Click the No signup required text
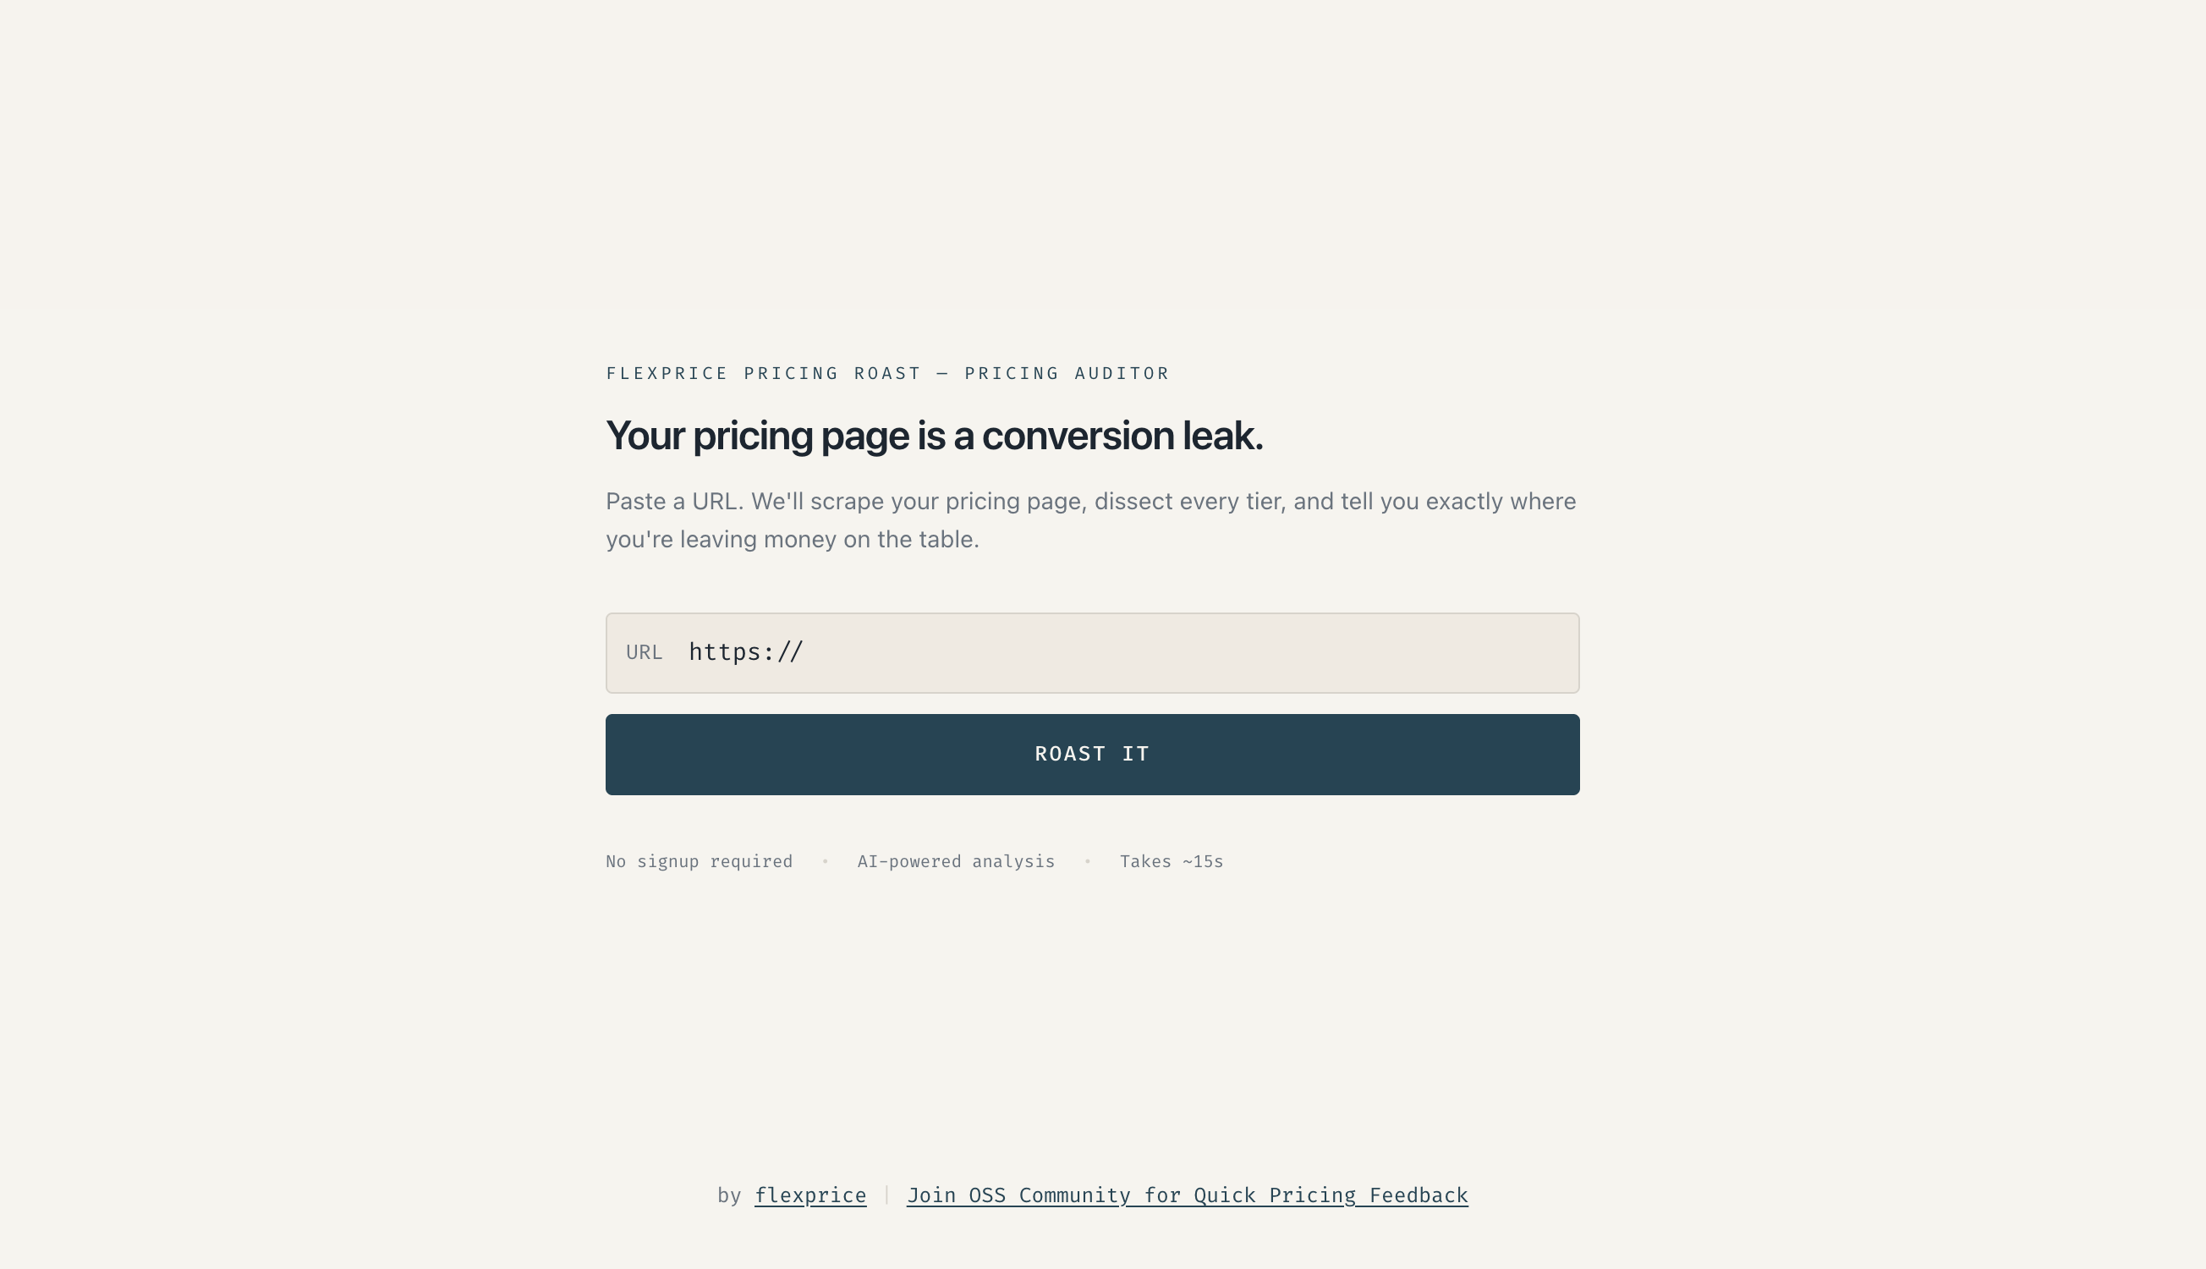Screen dimensions: 2206x1269 [698, 861]
